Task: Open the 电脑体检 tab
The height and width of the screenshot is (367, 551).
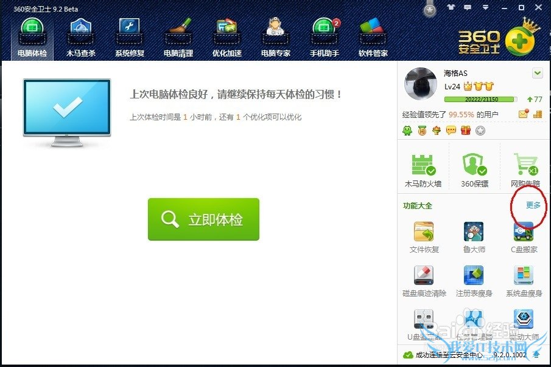Action: coord(32,38)
